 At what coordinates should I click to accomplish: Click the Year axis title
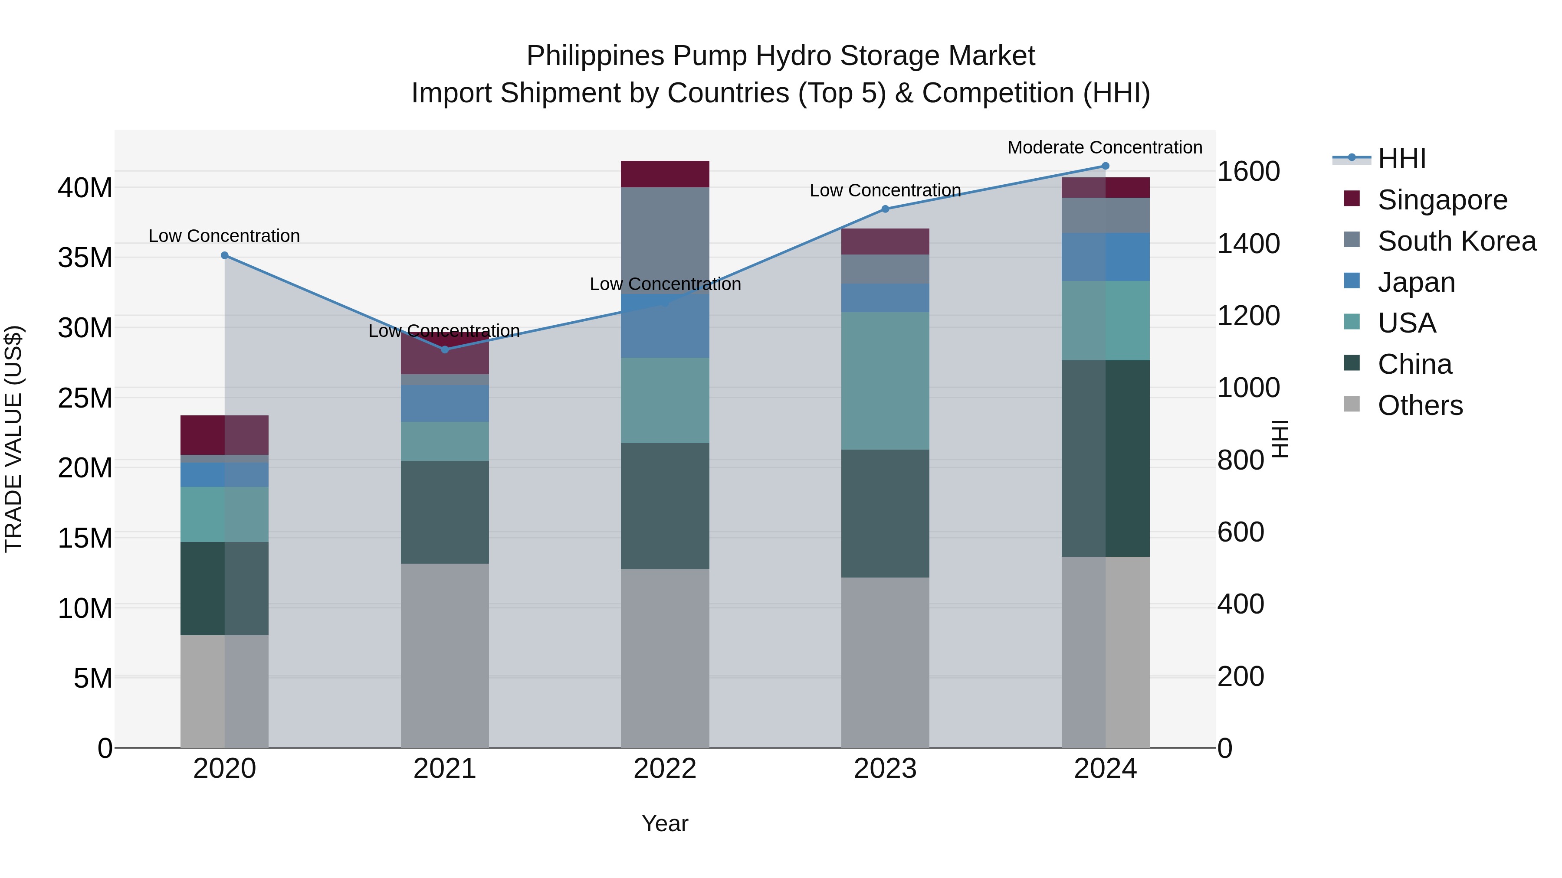665,824
